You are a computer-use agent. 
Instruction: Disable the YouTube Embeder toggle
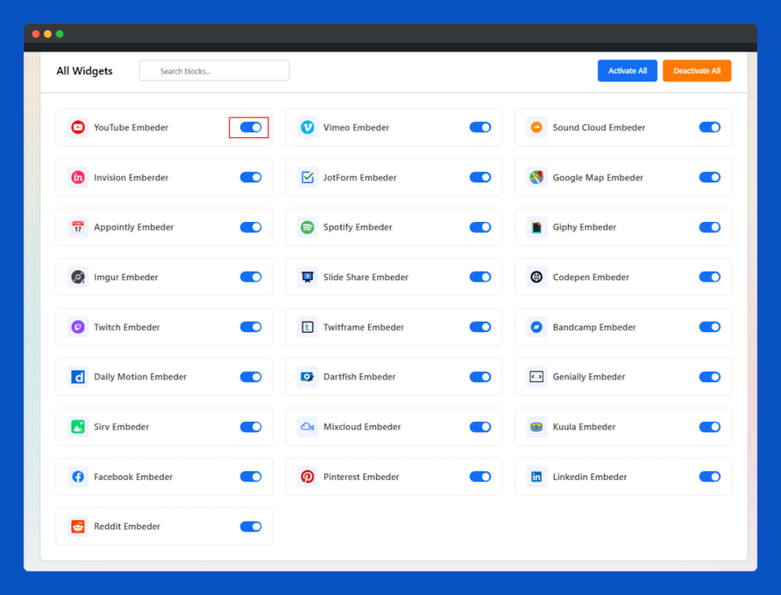pyautogui.click(x=250, y=127)
